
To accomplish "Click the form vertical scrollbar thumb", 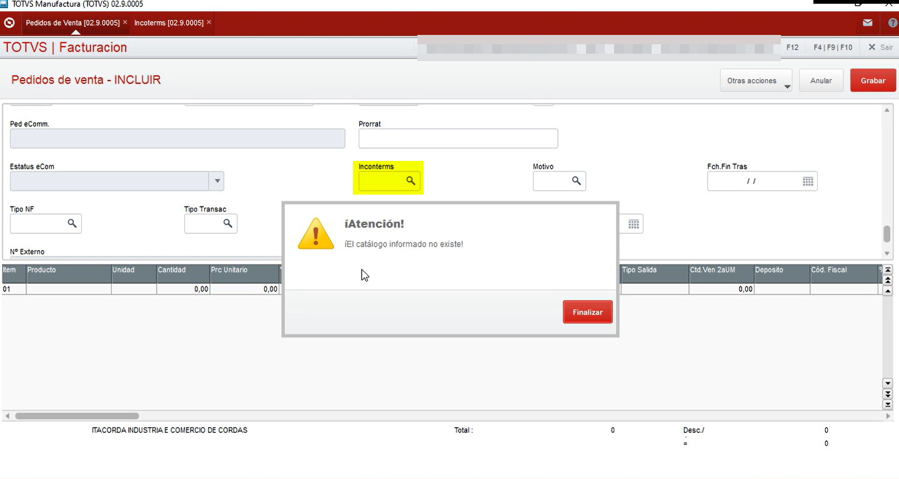I will coord(887,234).
